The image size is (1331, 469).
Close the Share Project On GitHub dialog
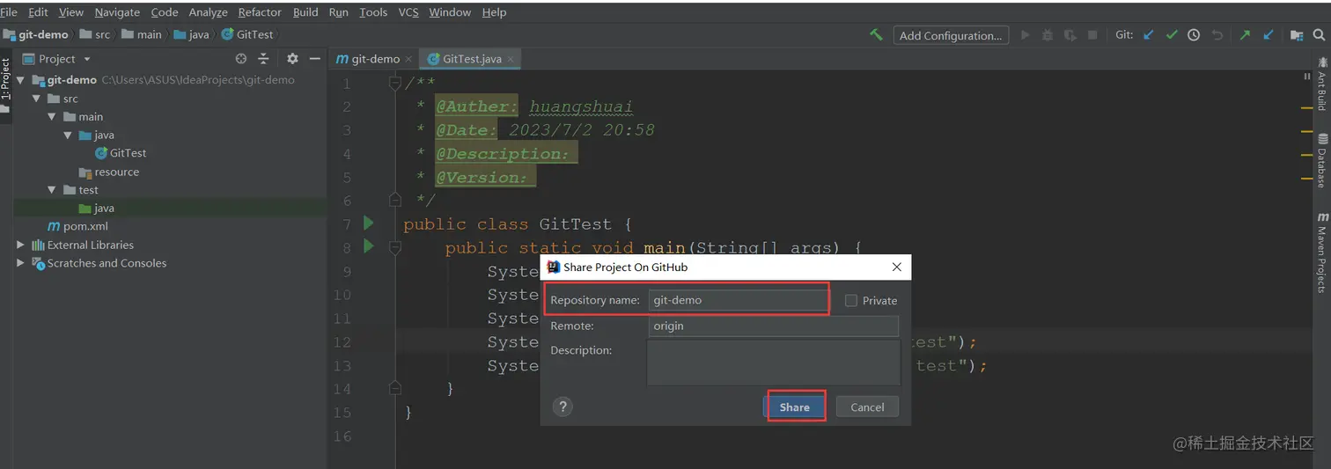tap(896, 267)
